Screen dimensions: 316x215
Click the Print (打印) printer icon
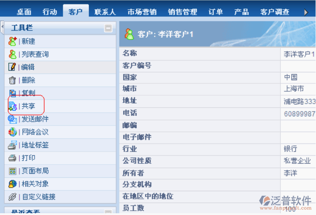(x=12, y=158)
